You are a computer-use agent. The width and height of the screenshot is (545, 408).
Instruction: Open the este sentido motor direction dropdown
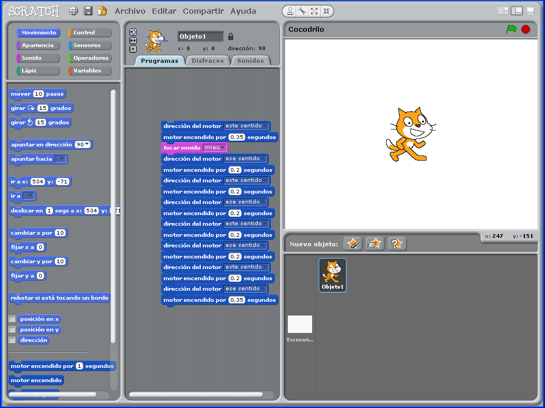266,126
